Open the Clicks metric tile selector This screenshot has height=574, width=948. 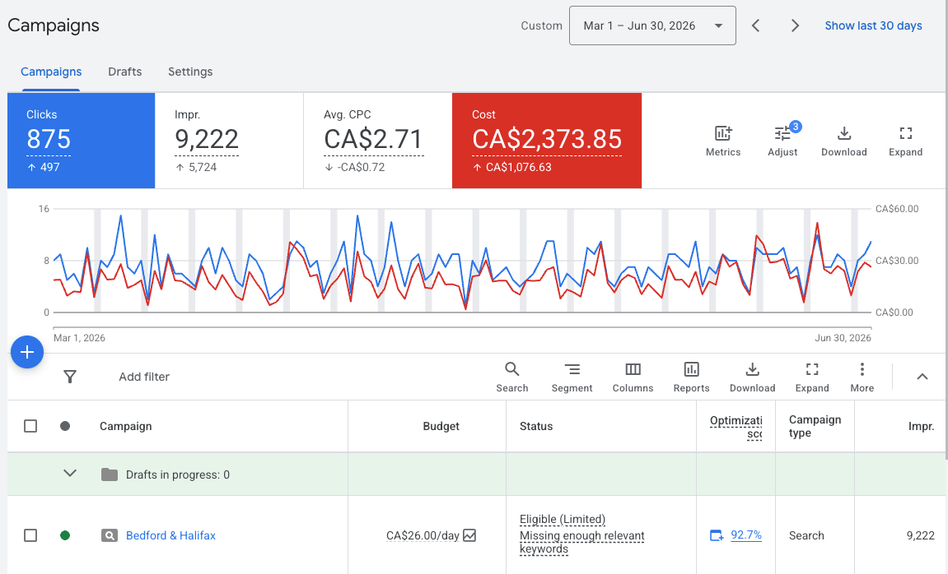click(81, 141)
